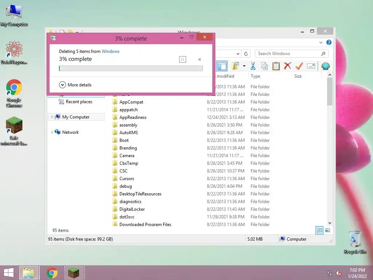
Task: Click the scroll down arrow
Action: pyautogui.click(x=330, y=223)
